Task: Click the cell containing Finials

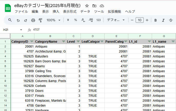Action: pyautogui.click(x=50, y=96)
